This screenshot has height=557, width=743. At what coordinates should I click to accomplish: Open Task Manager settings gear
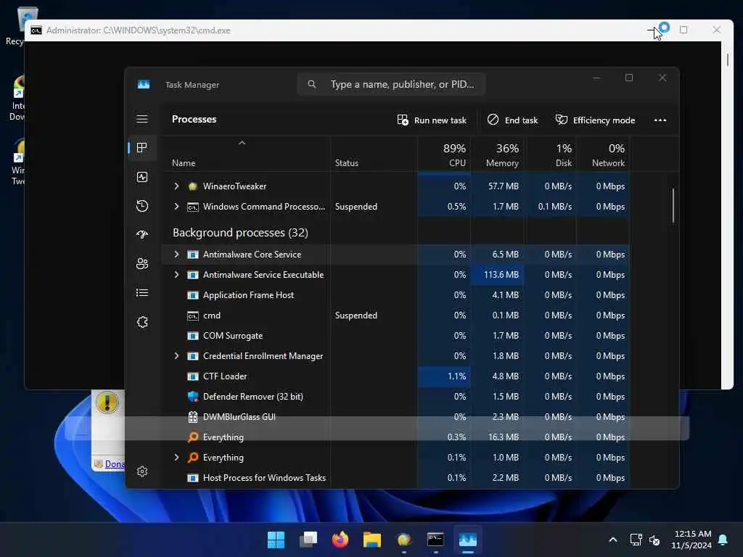(142, 471)
